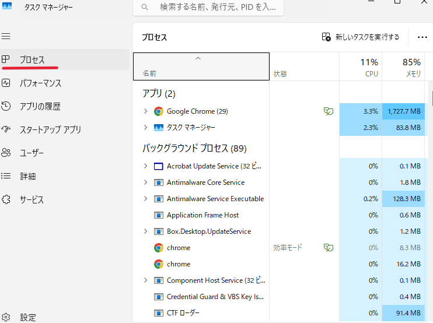433x323 pixels.
Task: Click the Services puzzle icon
Action: 6,199
